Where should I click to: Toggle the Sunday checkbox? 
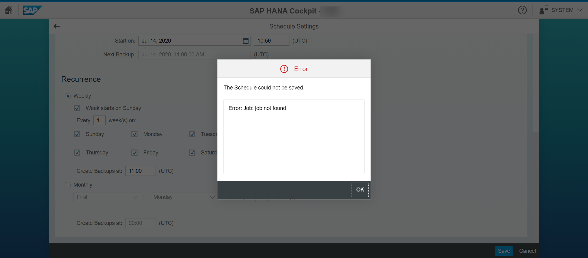click(77, 134)
